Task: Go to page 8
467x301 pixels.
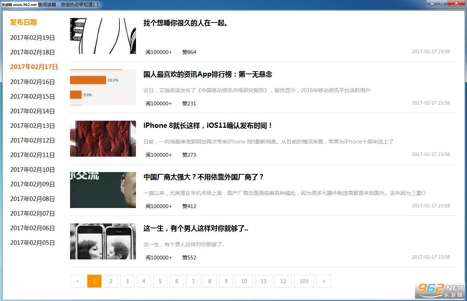Action: 210,281
